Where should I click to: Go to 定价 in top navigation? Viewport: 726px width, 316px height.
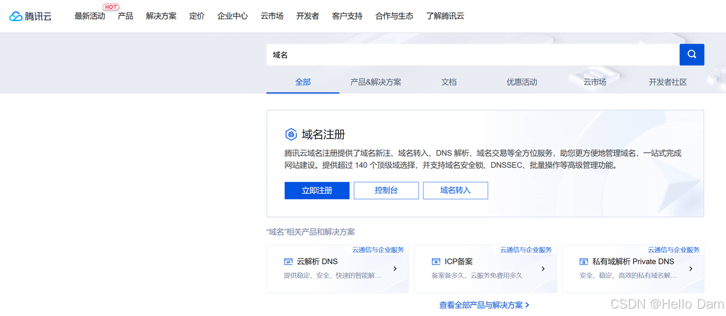click(x=197, y=16)
